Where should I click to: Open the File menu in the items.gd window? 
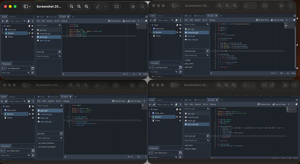[x=38, y=21]
